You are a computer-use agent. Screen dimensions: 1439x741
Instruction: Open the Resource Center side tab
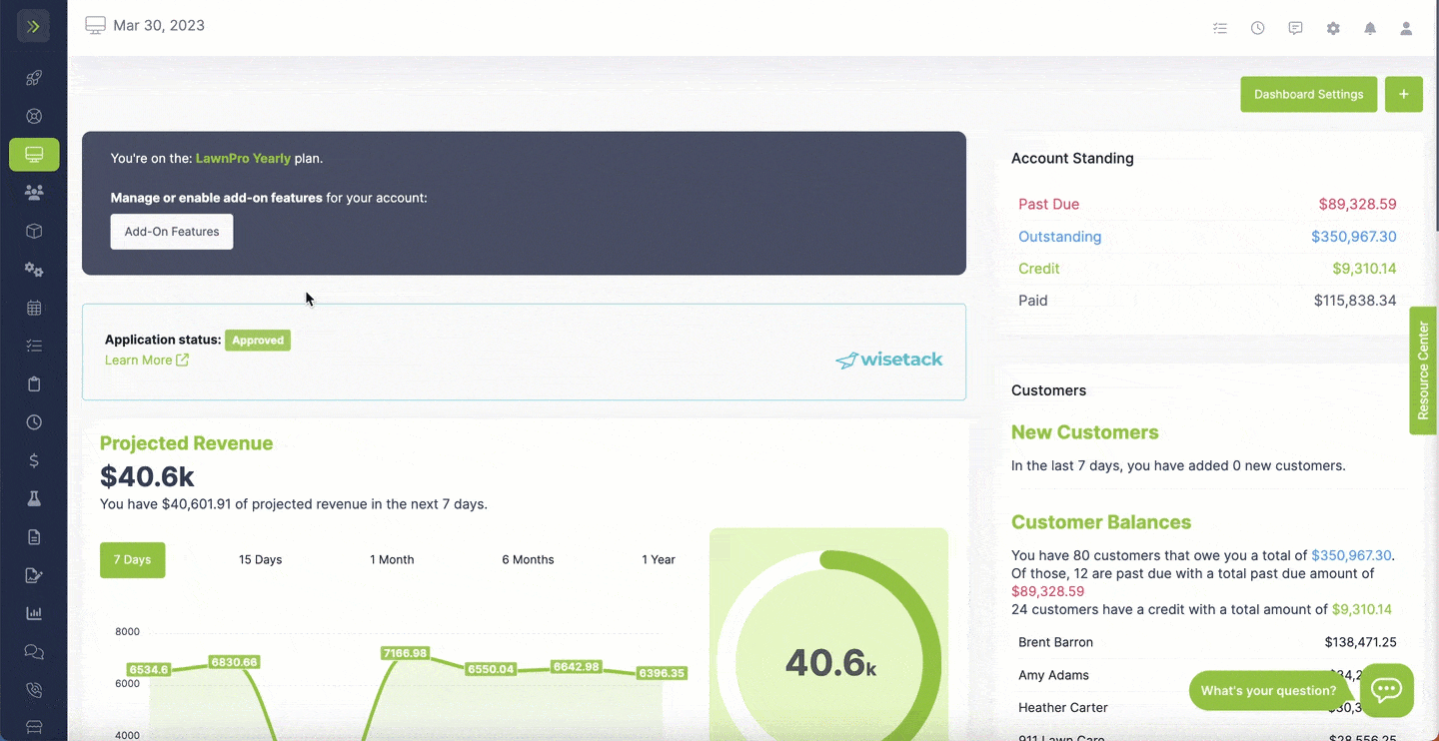coord(1424,370)
